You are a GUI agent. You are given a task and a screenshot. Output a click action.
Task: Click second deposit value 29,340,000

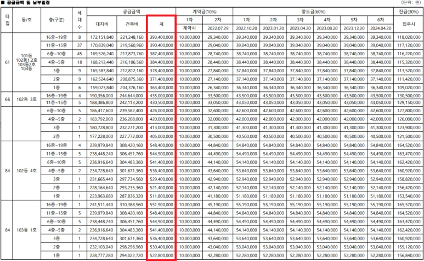click(218, 37)
